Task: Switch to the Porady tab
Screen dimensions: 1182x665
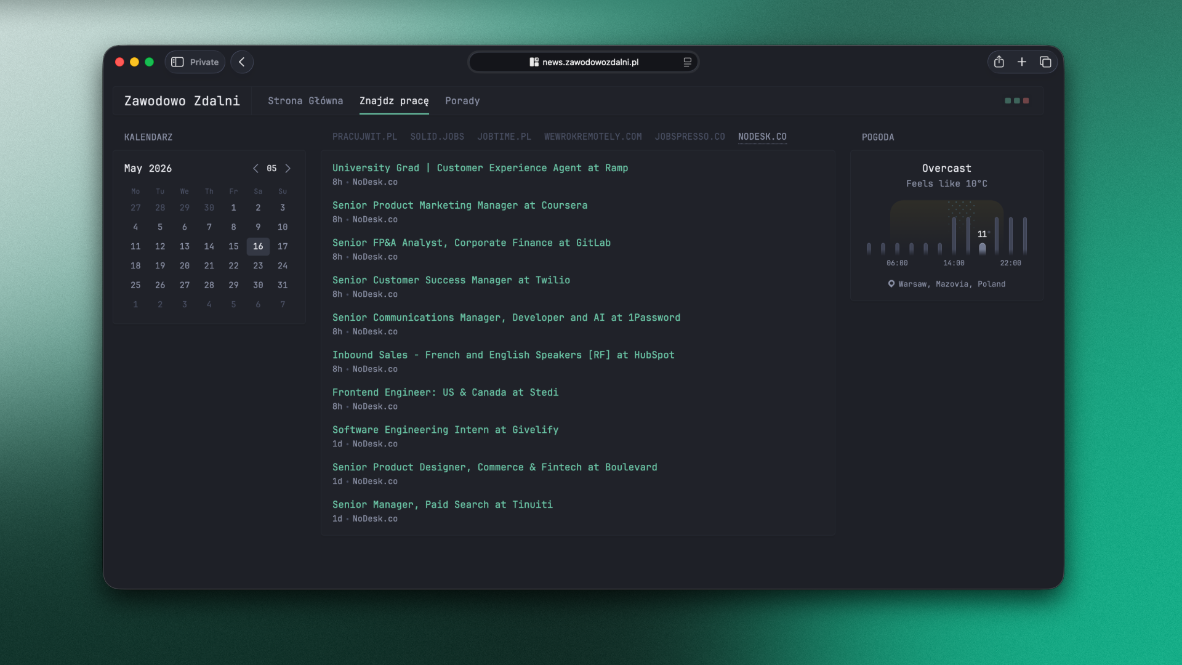Action: pos(462,101)
